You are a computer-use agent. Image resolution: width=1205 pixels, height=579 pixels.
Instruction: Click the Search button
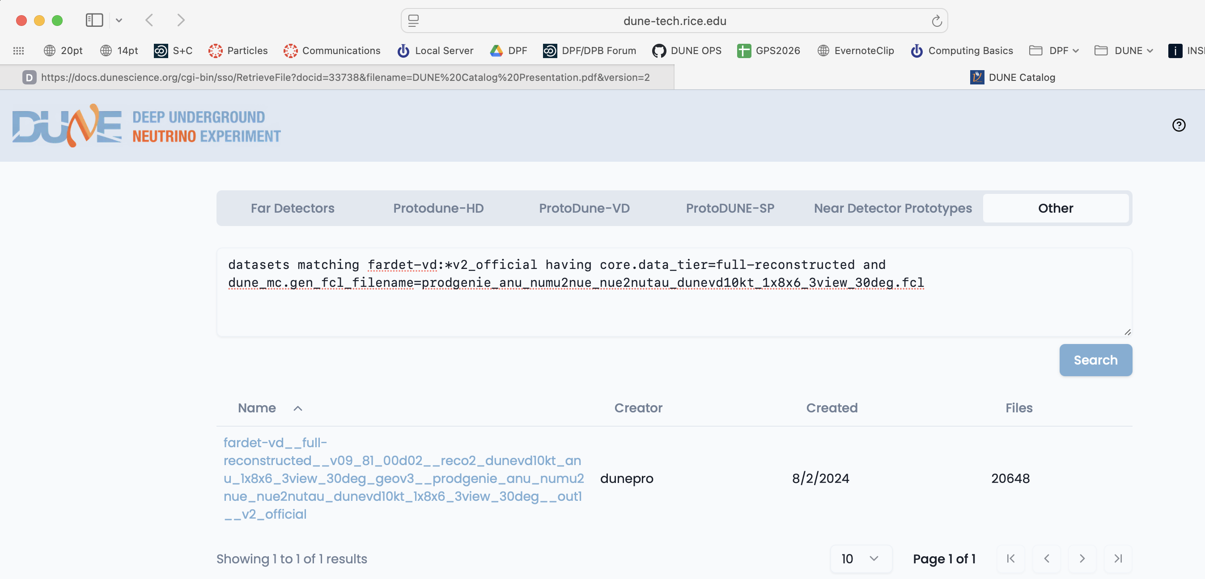click(x=1095, y=360)
